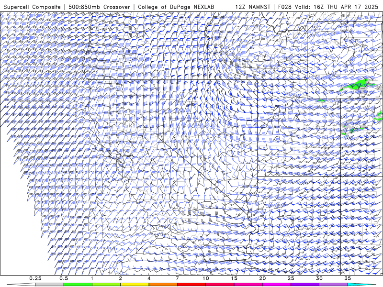Click the 12Z NAMNST model run label
Image resolution: width=383 pixels, height=287 pixels.
(253, 7)
